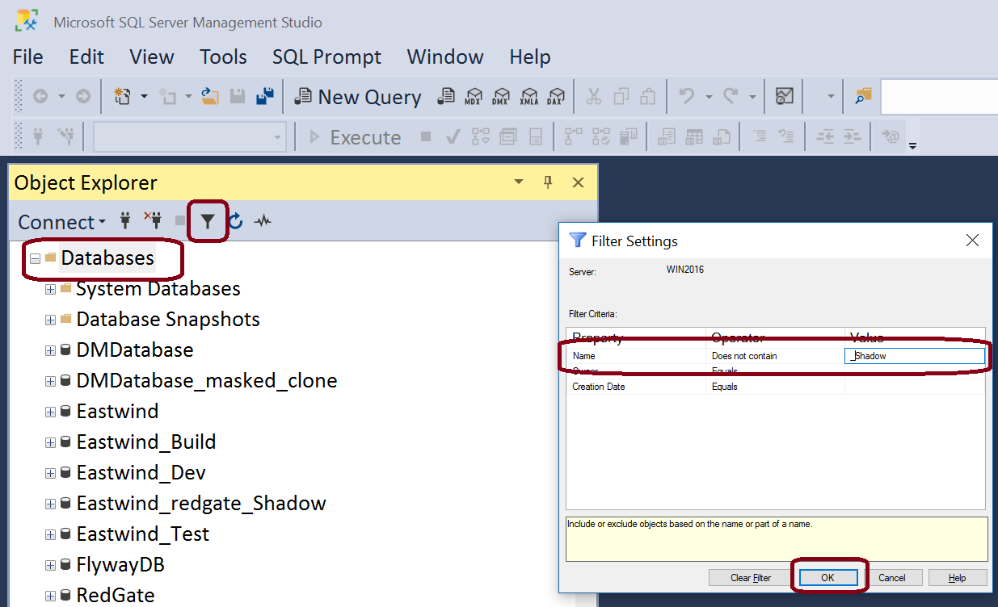998x607 pixels.
Task: Click the Execute button
Action: coord(356,137)
